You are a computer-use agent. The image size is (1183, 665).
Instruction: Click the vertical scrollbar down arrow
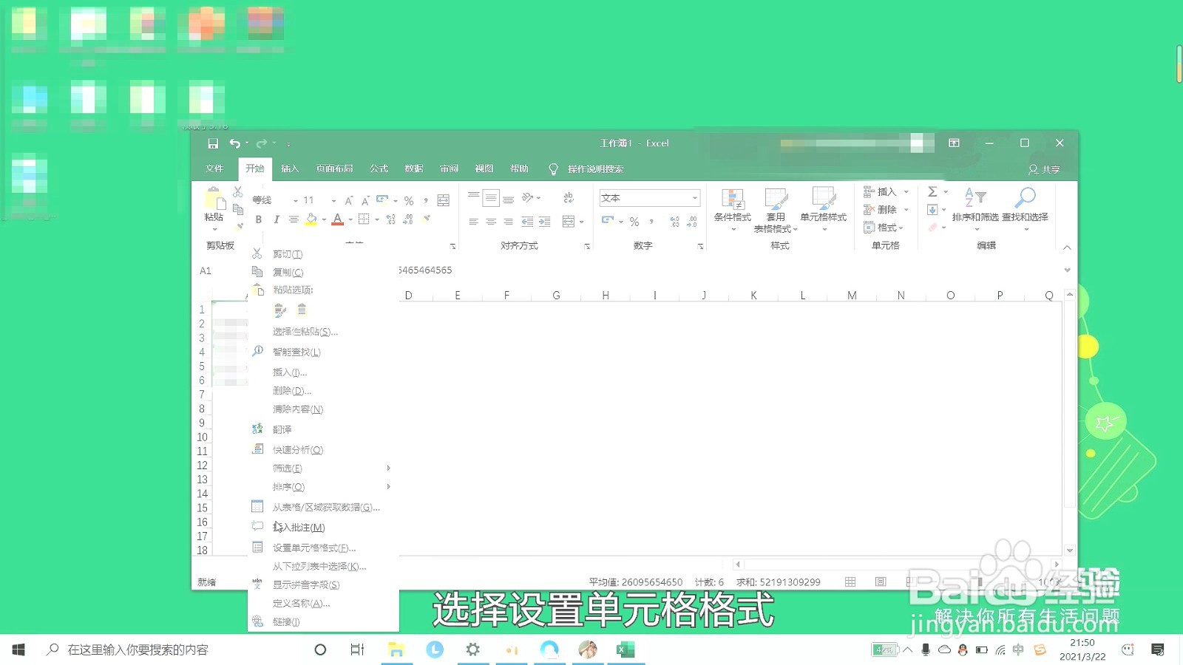pyautogui.click(x=1069, y=550)
